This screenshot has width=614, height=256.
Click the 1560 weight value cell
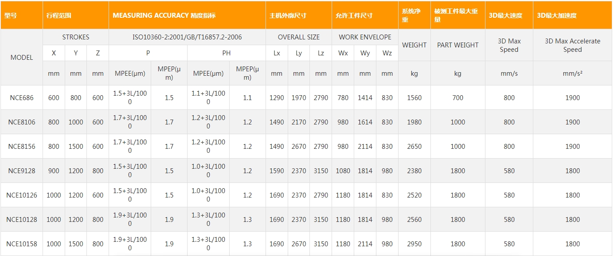point(414,98)
